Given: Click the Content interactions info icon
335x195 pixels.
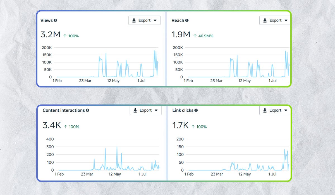Looking at the screenshot, I should tap(87, 110).
